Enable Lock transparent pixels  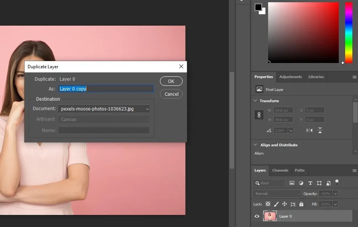267,204
